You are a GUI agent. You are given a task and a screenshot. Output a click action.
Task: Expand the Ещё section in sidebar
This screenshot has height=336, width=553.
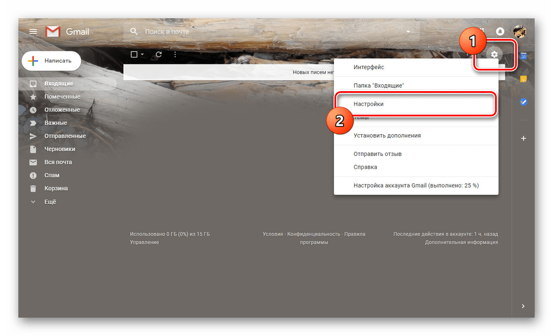[50, 202]
